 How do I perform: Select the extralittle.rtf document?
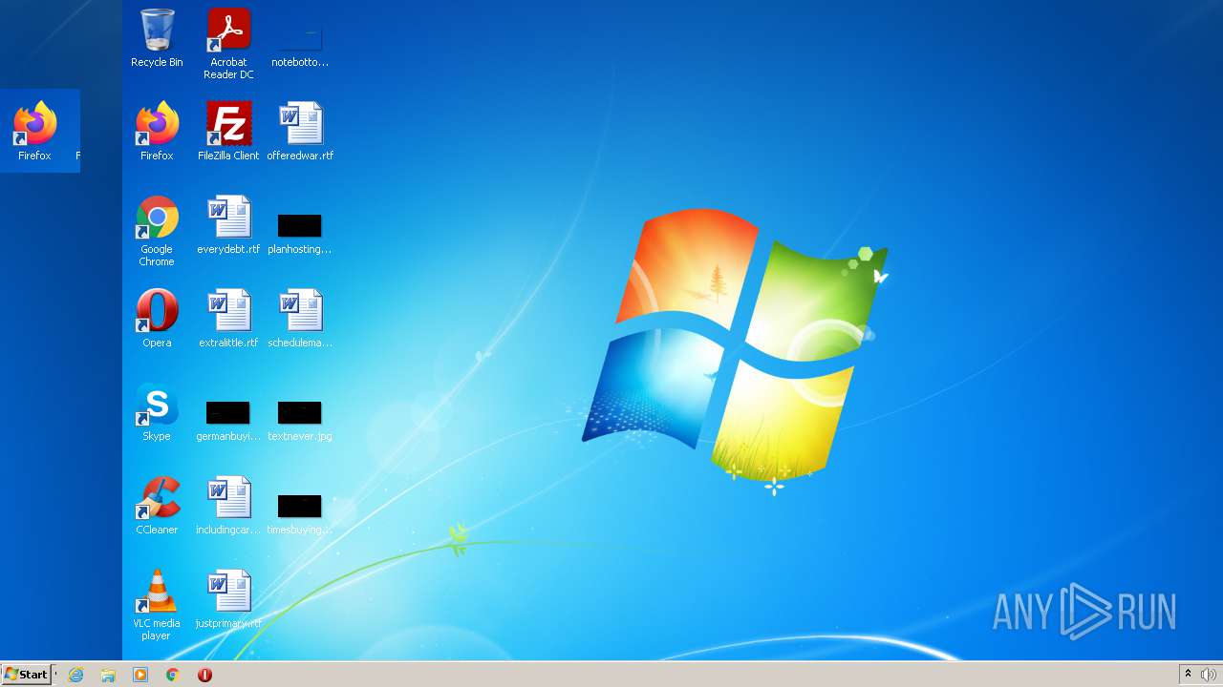(228, 318)
